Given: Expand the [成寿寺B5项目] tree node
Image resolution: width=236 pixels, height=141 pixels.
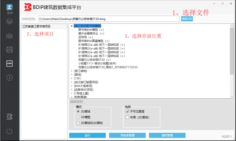Looking at the screenshot, I should (72, 90).
